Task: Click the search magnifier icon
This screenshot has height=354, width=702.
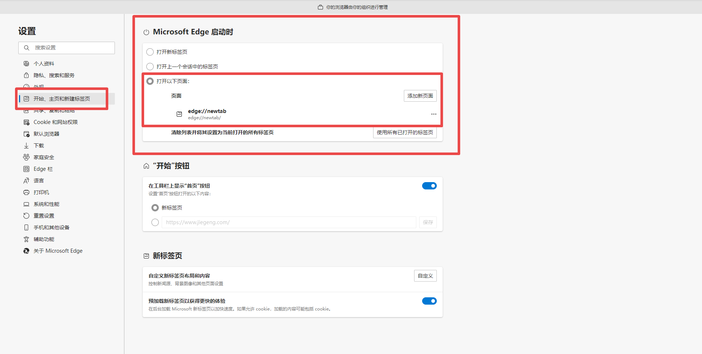Action: click(x=27, y=48)
